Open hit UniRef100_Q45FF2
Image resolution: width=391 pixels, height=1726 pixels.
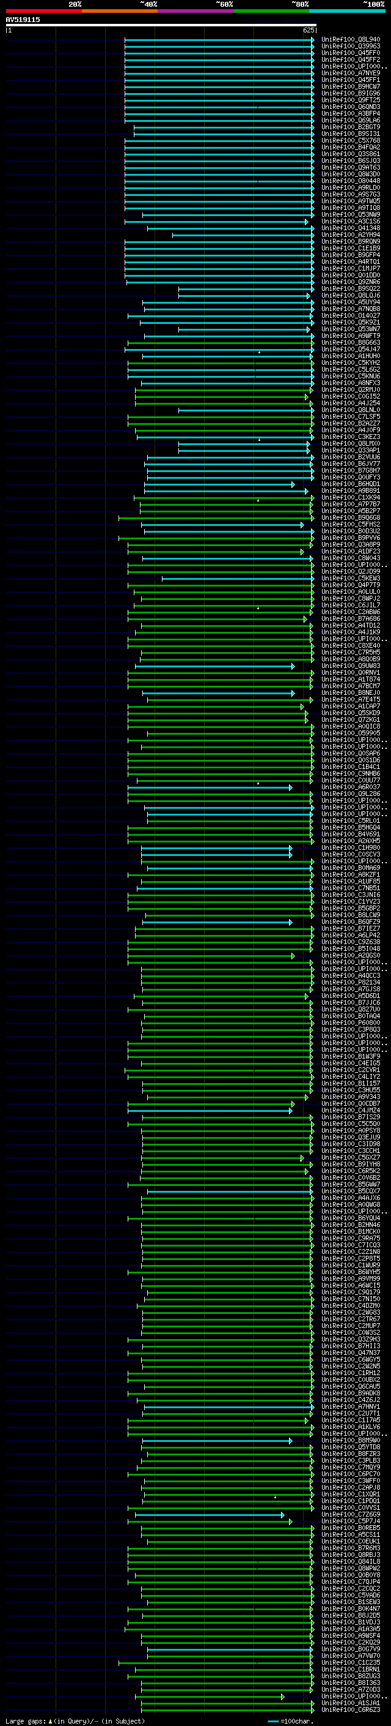point(351,59)
